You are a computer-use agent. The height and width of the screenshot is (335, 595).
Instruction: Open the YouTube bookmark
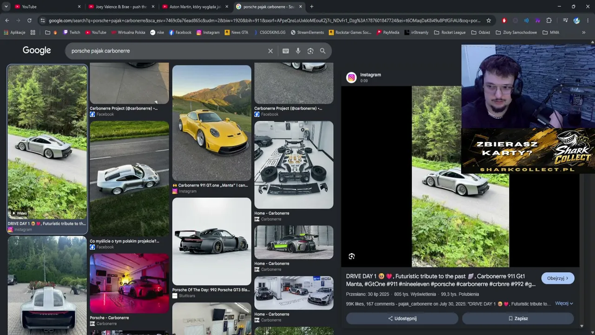pos(96,33)
